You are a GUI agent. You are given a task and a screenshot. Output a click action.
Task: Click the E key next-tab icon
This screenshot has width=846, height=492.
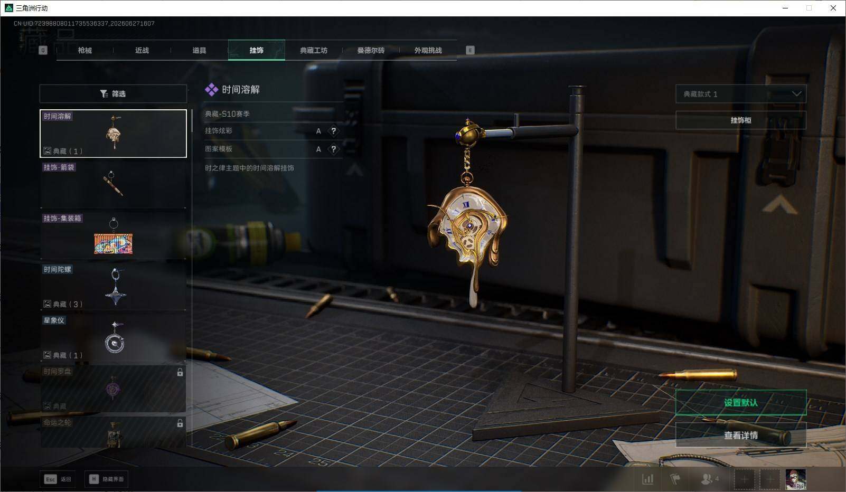click(x=470, y=50)
